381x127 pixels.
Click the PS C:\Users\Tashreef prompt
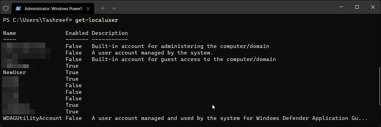coord(37,20)
